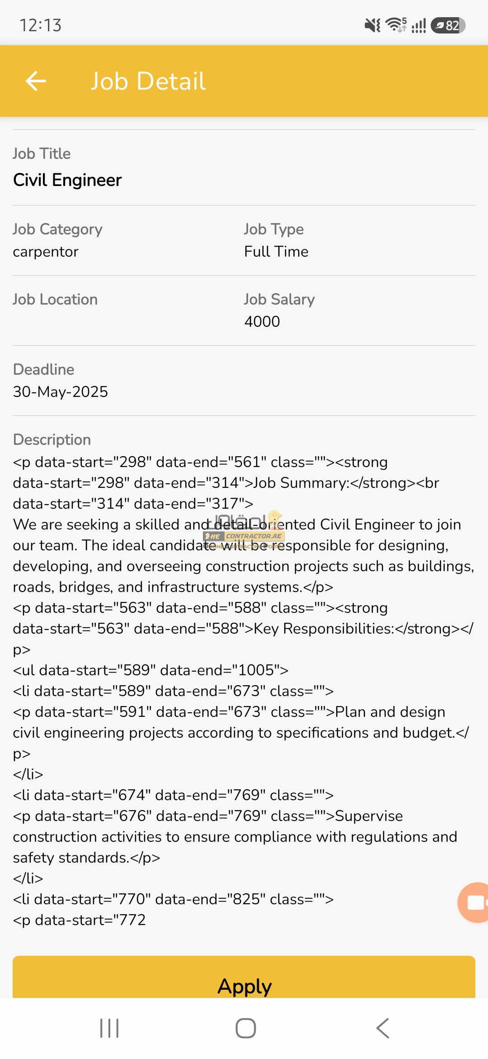Screen dimensions: 488x1059
Task: Tap the Full Time job type value
Action: coord(277,252)
